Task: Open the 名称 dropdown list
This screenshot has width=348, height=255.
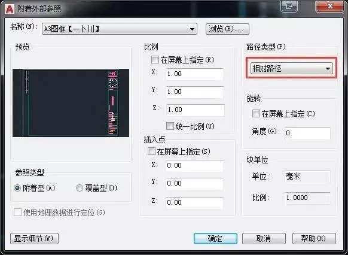Action: pos(120,29)
